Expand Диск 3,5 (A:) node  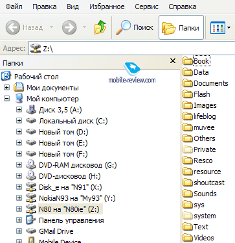(x=19, y=110)
